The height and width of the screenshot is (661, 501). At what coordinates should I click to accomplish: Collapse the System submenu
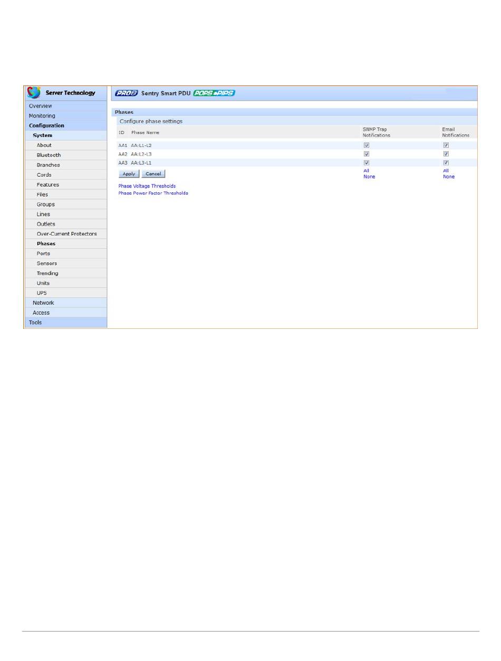click(42, 135)
